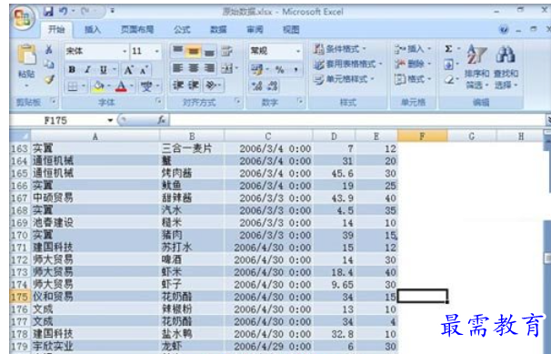This screenshot has width=551, height=354.
Task: Open 格式 cell format dropdown
Action: click(413, 79)
